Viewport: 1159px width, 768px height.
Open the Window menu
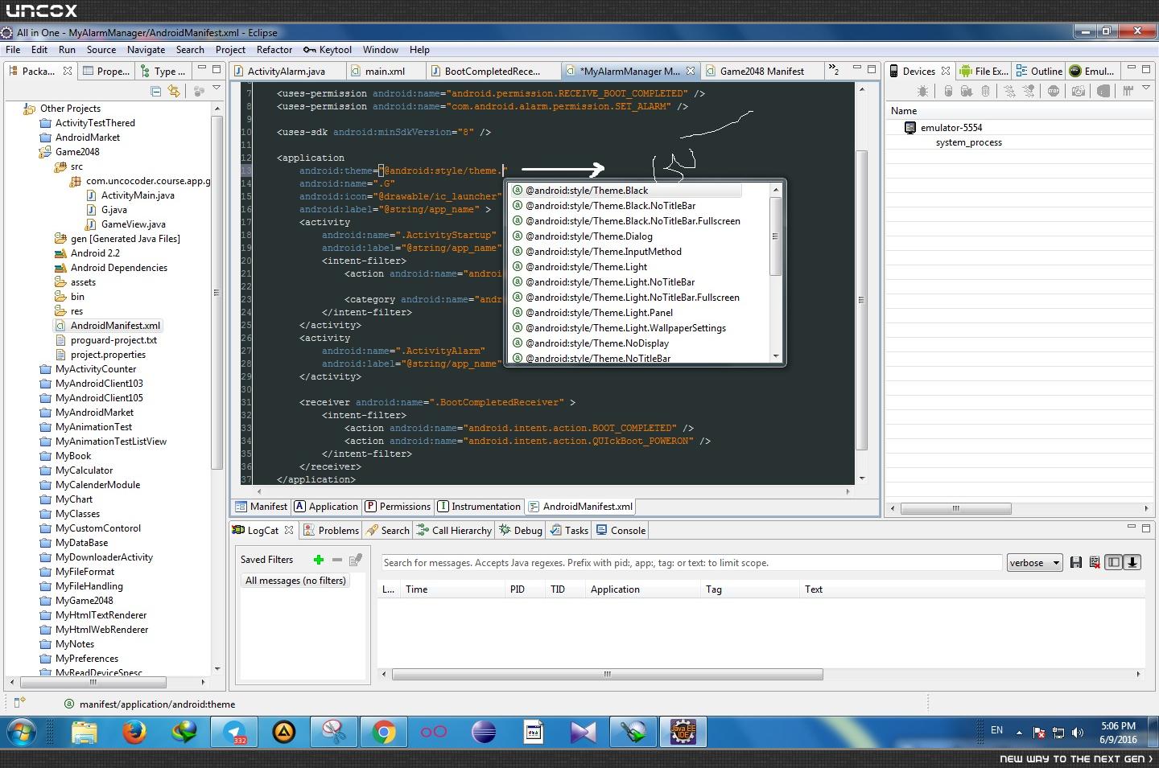[x=380, y=49]
